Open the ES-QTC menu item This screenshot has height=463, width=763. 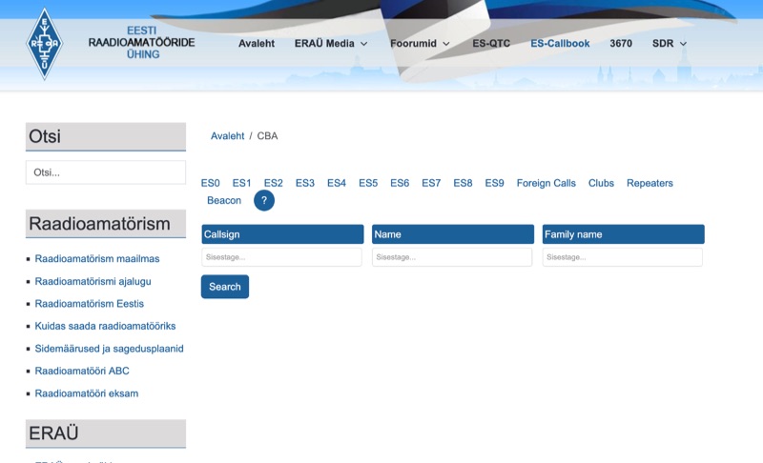pos(491,44)
